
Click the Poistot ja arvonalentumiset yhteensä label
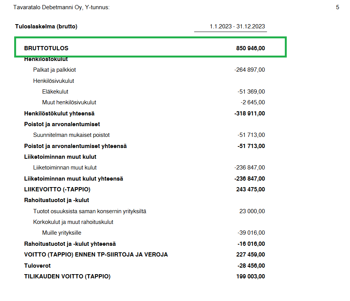(76, 146)
